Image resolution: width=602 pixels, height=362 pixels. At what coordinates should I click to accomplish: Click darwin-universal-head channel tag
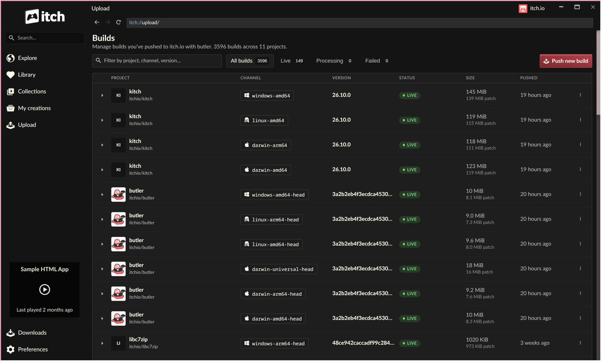[x=279, y=269]
